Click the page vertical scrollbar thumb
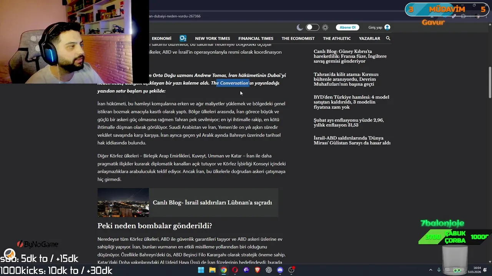Screen dimensions: 492x276 [490, 82]
